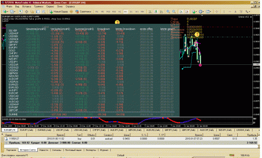Screen dimensions: 262x158
Task: Switch to D1 timeframe
Action: coord(131,12)
